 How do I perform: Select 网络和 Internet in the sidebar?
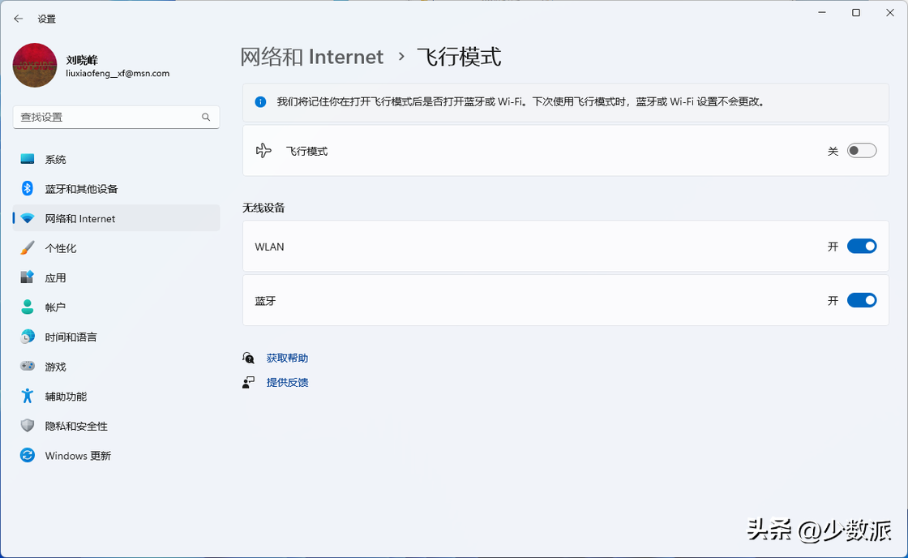pyautogui.click(x=80, y=219)
